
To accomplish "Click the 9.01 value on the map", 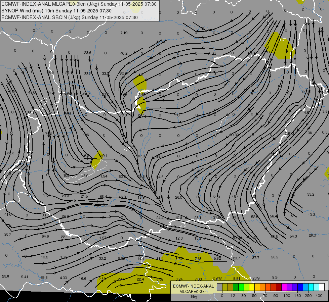I will (x=275, y=278).
